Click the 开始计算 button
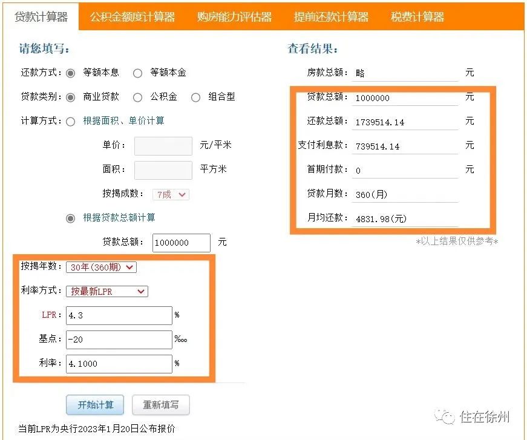527x440 pixels. (94, 405)
